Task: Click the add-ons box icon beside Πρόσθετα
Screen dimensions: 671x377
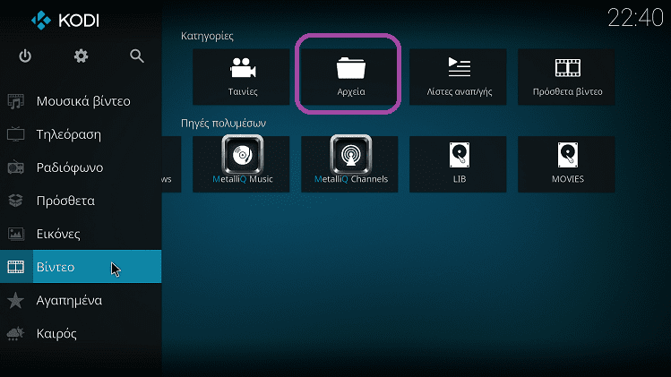Action: click(x=16, y=201)
